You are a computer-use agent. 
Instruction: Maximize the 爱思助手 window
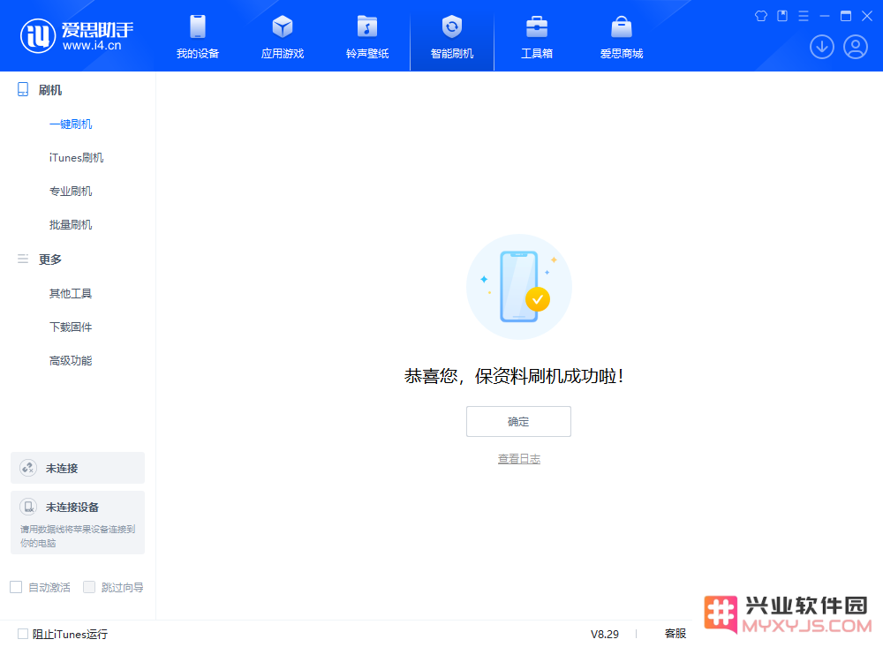tap(846, 17)
